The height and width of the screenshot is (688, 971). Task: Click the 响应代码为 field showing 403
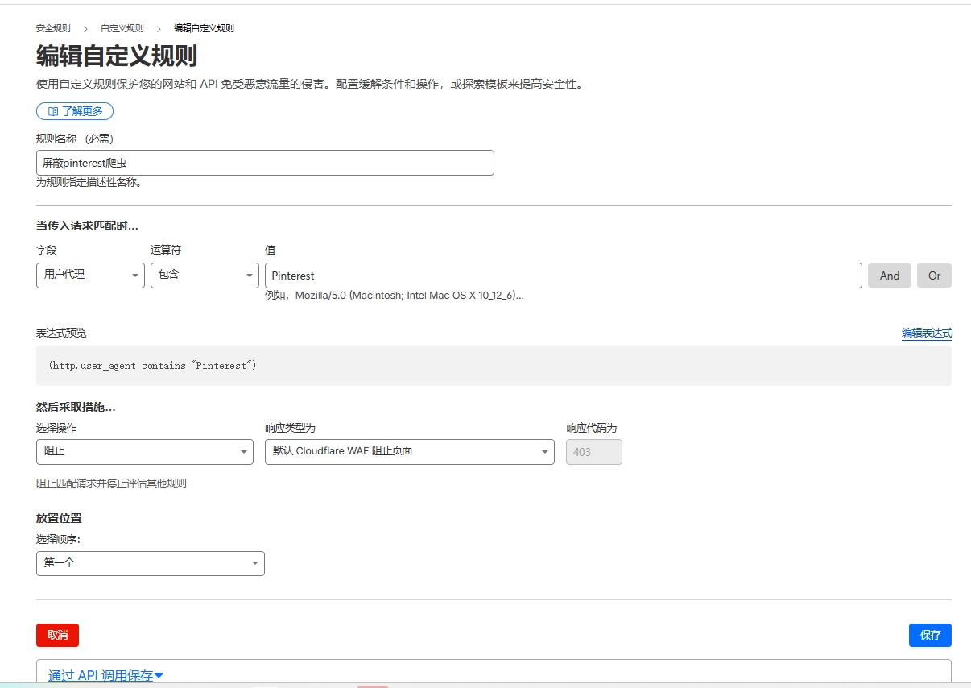tap(593, 452)
